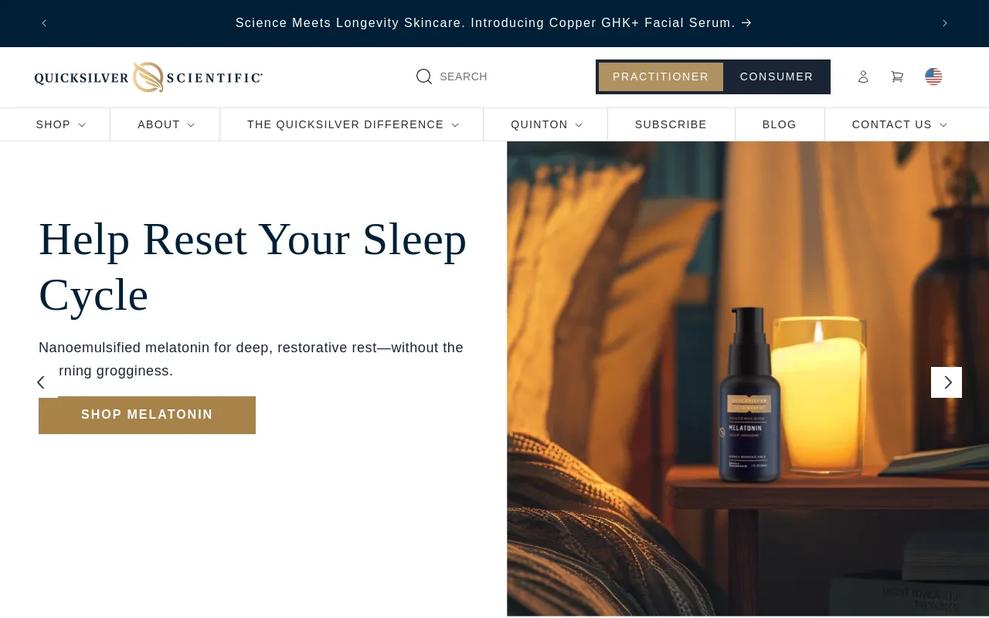
Task: Click the search magnifier icon
Action: tap(424, 76)
